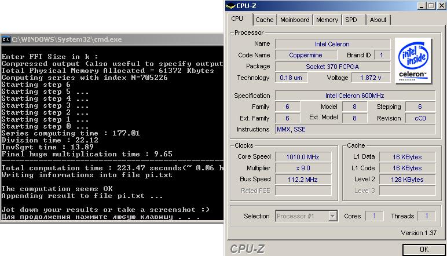Click 'Computing series with index N=705226' line
The image size is (447, 256).
[x=85, y=78]
